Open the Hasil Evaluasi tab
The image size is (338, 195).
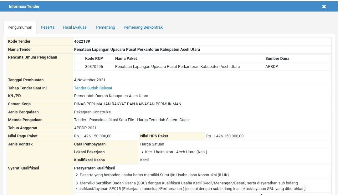(x=75, y=27)
